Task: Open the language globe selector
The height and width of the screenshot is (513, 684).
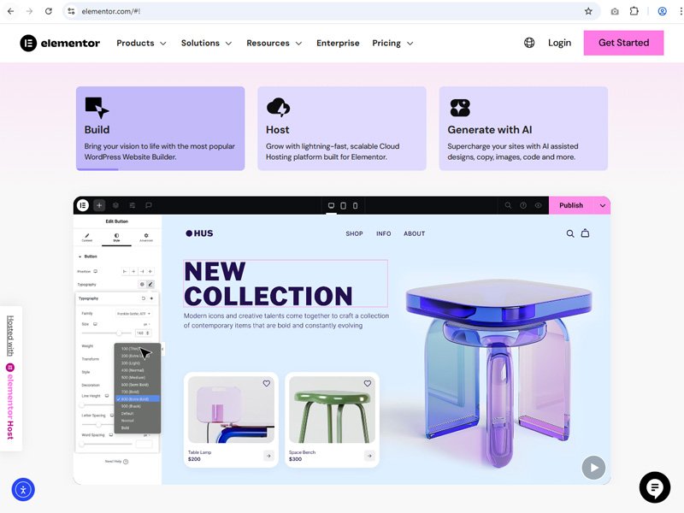Action: click(x=529, y=43)
